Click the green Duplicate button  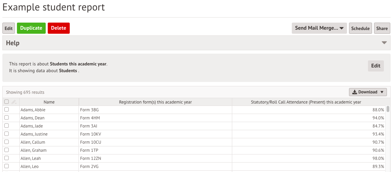31,28
